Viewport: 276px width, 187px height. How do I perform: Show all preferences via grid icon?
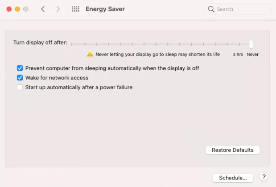[75, 9]
